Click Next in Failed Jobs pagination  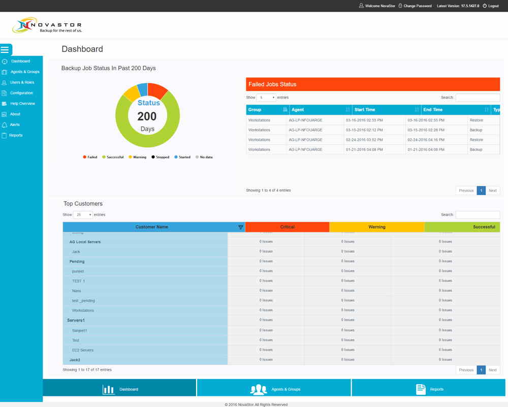tap(492, 191)
